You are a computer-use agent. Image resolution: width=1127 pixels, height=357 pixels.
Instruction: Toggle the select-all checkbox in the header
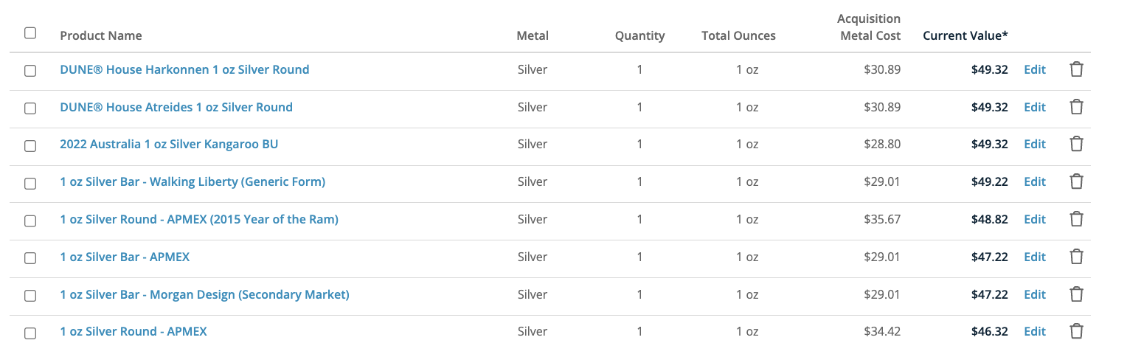click(x=30, y=32)
